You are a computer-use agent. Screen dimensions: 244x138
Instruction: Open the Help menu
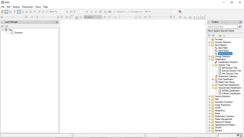(45, 7)
